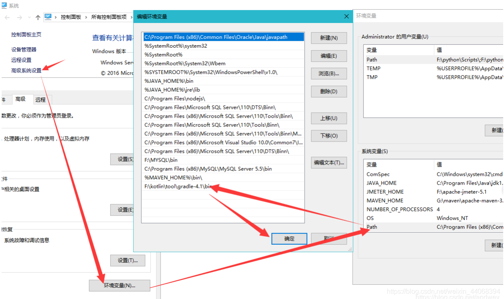Select system variable ComSpec row
This screenshot has height=299, width=504.
(433, 174)
